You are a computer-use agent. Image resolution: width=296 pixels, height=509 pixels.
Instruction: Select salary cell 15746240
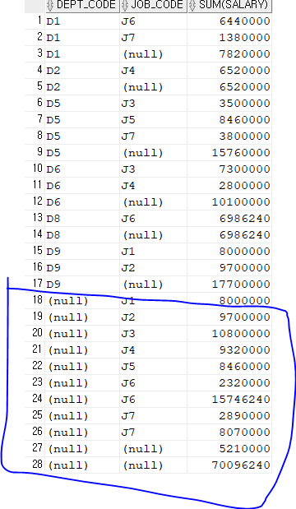pos(241,400)
